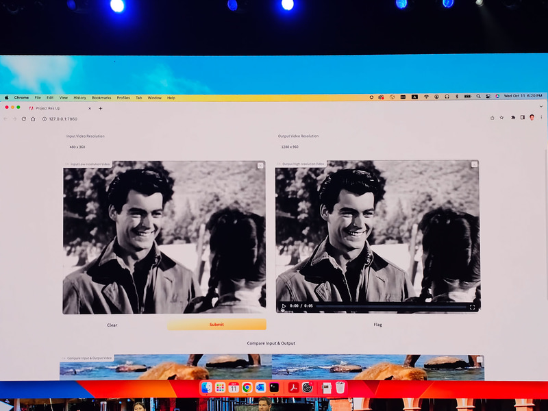Screen dimensions: 548x411
Task: Check the battery status icon
Action: click(467, 97)
